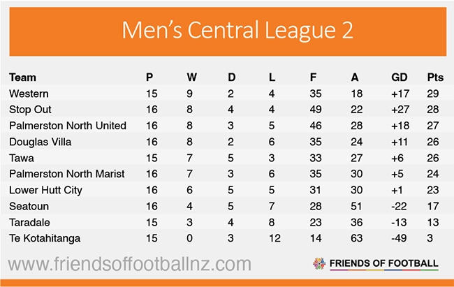This screenshot has height=287, width=454.
Task: Click the Pts column header
Action: click(434, 78)
